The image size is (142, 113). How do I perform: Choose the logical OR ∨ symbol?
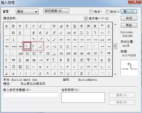[x=55, y=73]
